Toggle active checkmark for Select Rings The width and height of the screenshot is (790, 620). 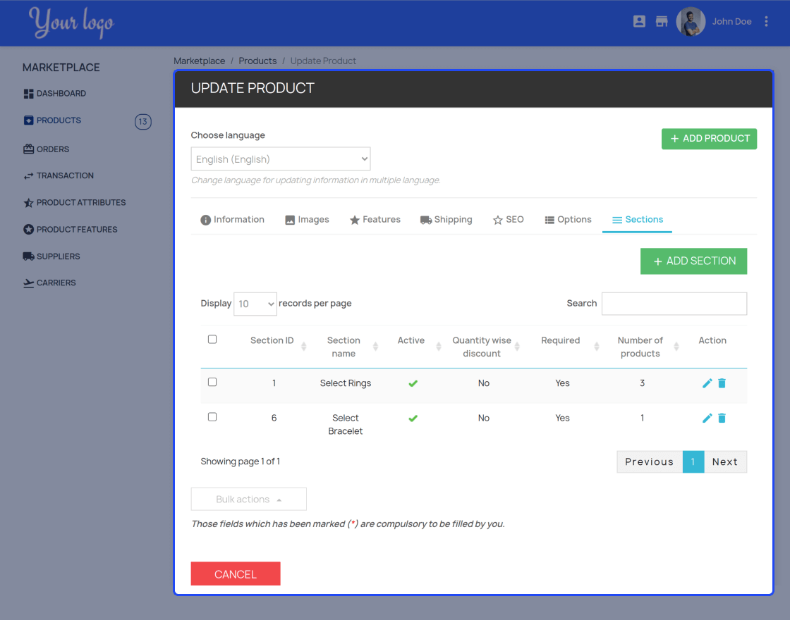pos(413,383)
